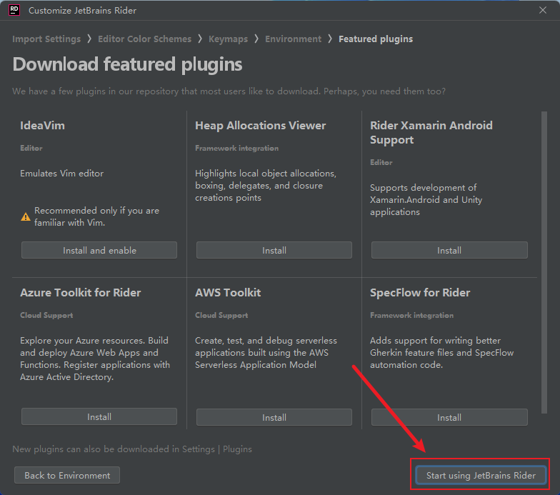Click the AWS Toolkit title
The image size is (560, 495).
pos(228,293)
